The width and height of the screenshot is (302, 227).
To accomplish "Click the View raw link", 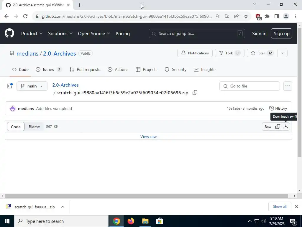I will click(149, 137).
